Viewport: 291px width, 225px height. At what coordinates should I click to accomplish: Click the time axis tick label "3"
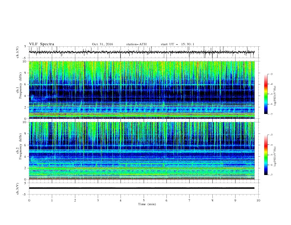tap(98, 200)
